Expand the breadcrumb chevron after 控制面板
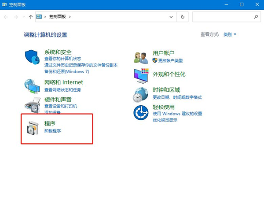264x200 pixels. coord(70,17)
